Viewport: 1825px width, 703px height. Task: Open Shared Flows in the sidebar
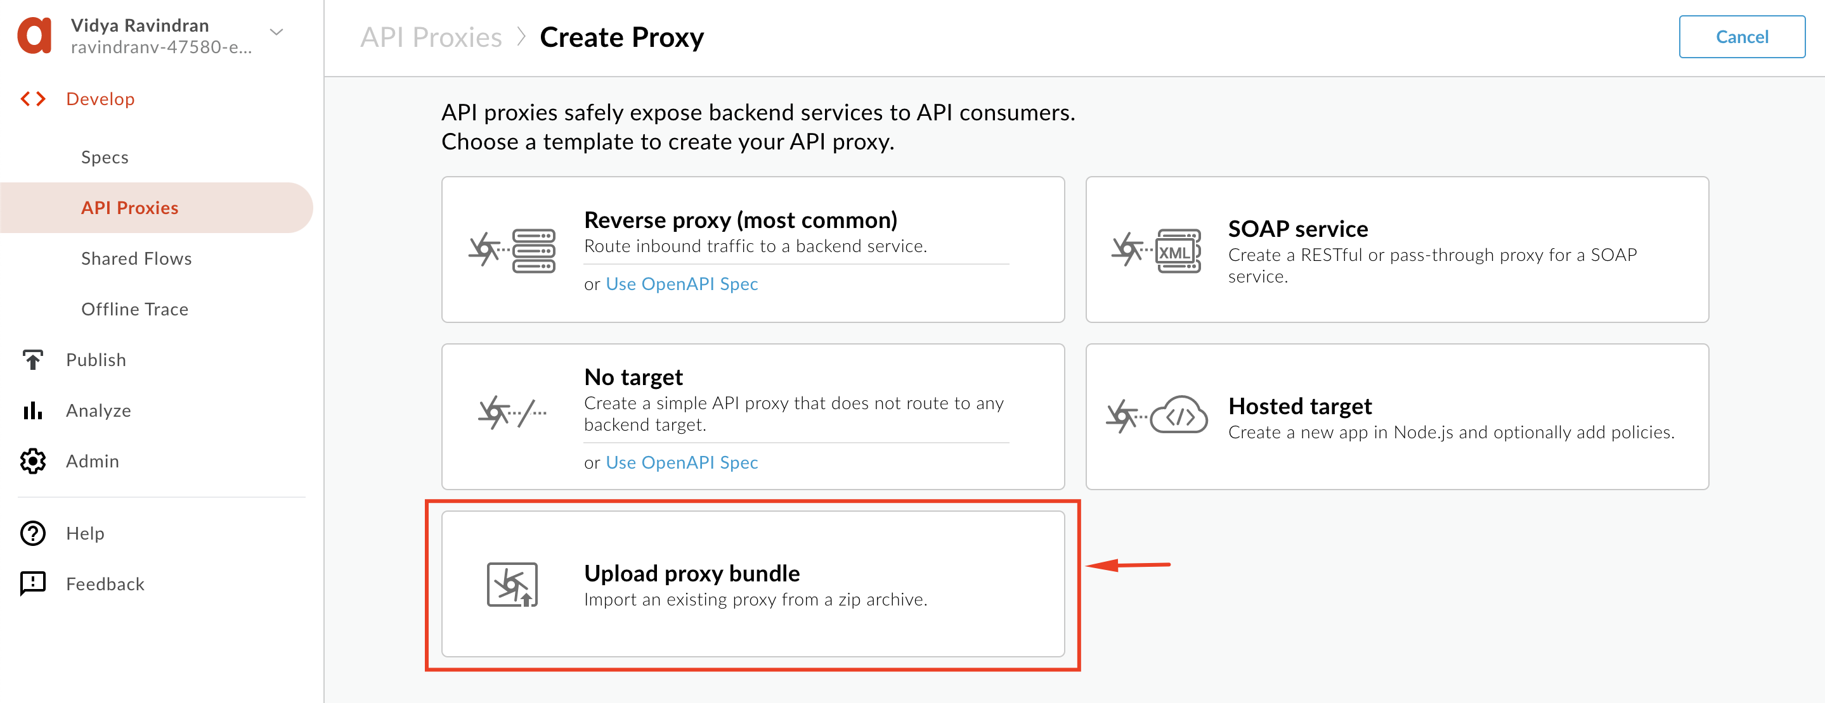click(136, 258)
